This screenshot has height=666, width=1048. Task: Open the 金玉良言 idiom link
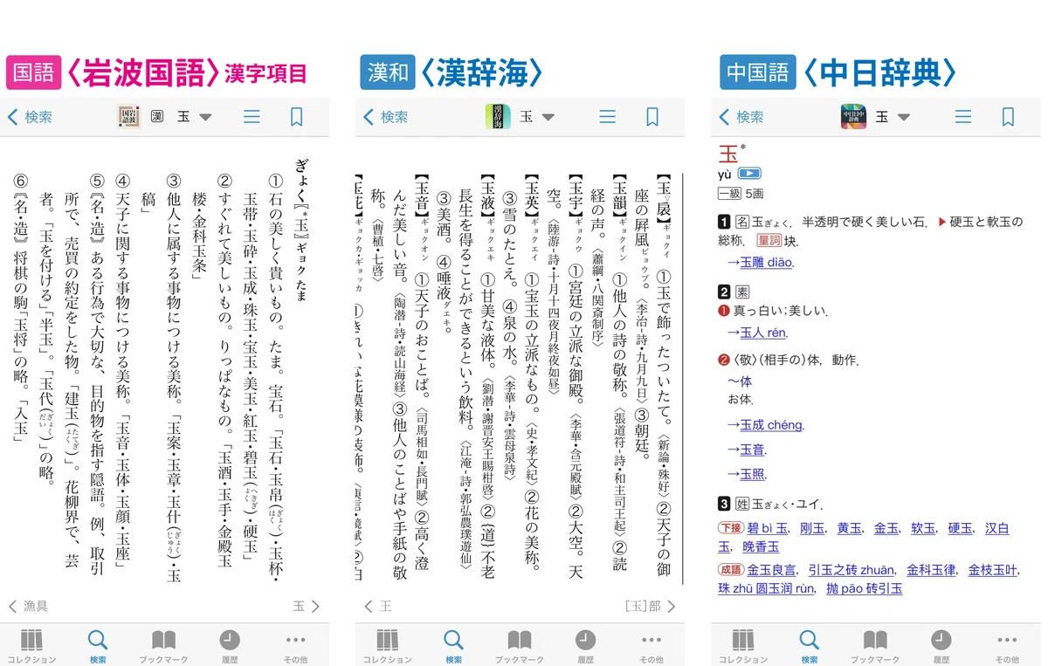(771, 570)
